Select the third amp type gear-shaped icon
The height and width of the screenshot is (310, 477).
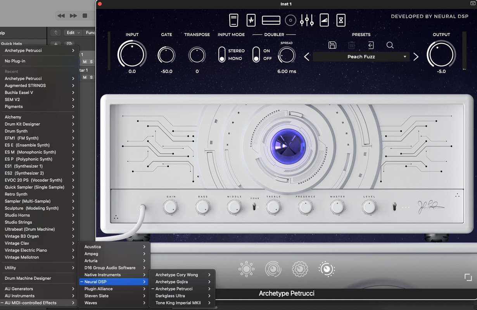click(x=300, y=269)
